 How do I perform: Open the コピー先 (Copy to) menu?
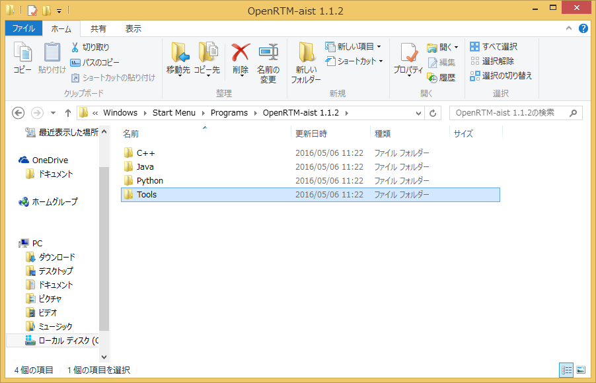pos(207,59)
